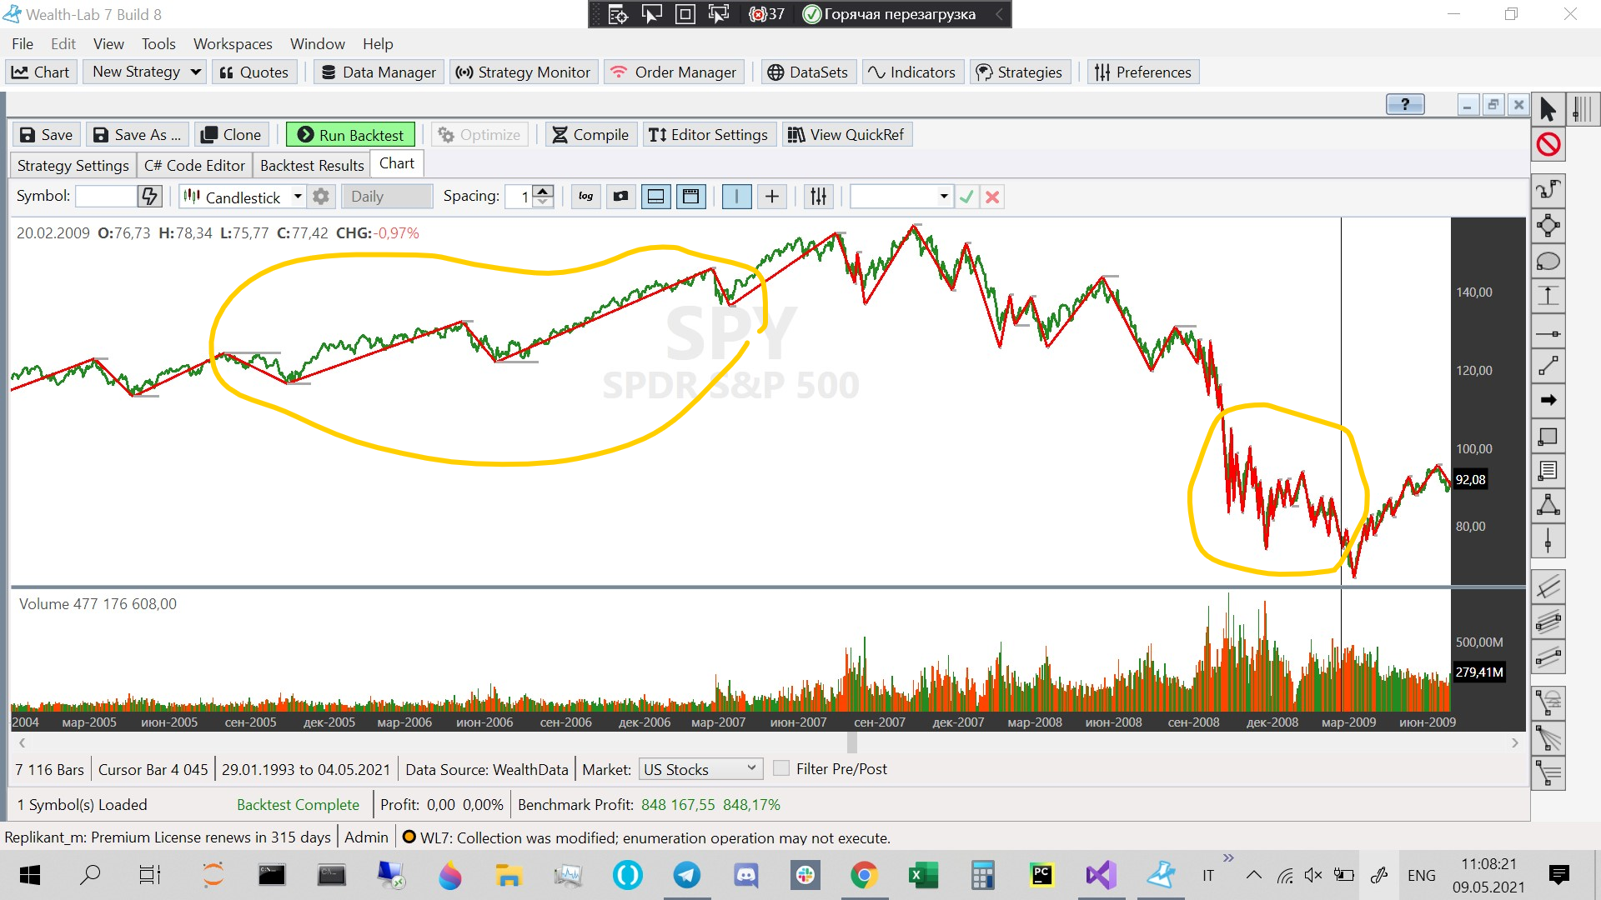Viewport: 1601px width, 900px height.
Task: Select the ellipse drawing tool
Action: (x=1548, y=262)
